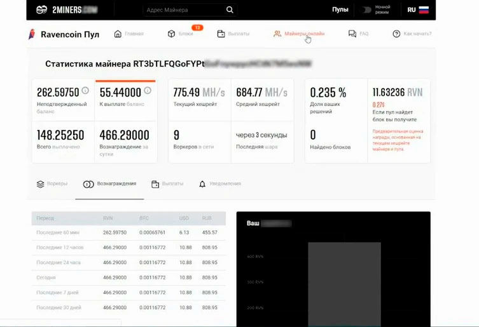Open the Пулы pools menu
The height and width of the screenshot is (327, 479).
tap(340, 10)
